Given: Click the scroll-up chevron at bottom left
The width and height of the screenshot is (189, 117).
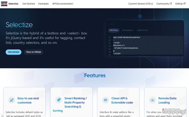Looking at the screenshot, I should point(3,116).
